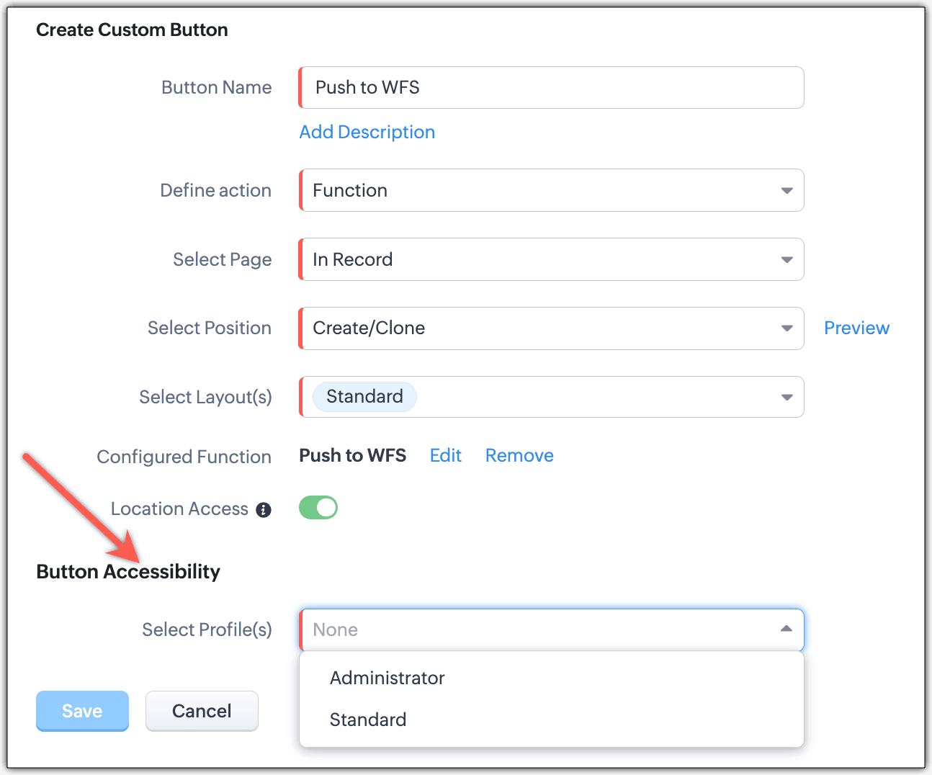The image size is (932, 775).
Task: Remove the configured function
Action: coord(519,455)
